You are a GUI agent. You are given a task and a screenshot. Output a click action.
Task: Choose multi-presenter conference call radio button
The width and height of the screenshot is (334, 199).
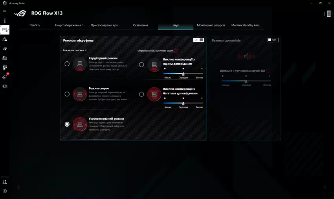point(141,94)
